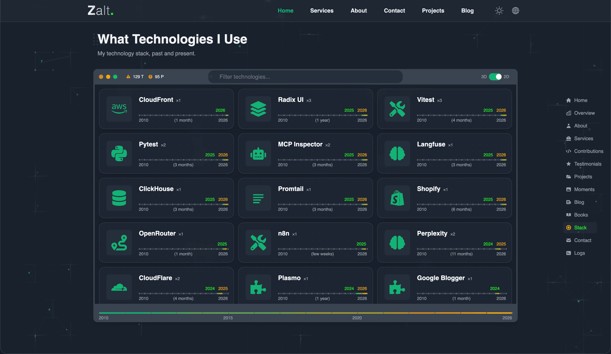Click the ClickHouse database icon

[119, 198]
